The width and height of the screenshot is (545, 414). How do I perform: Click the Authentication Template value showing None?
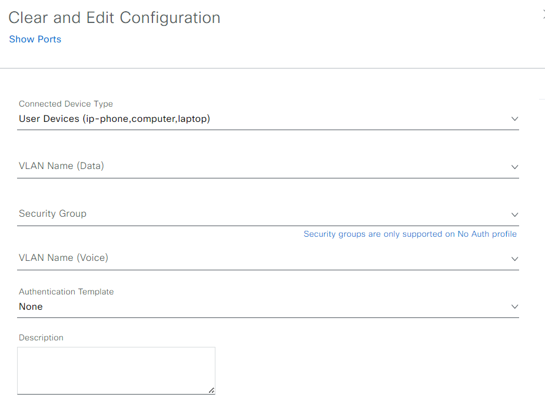(x=31, y=306)
